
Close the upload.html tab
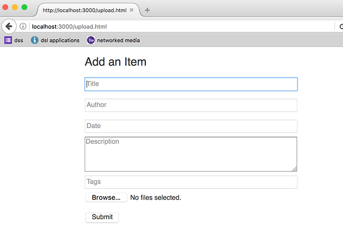click(x=131, y=10)
